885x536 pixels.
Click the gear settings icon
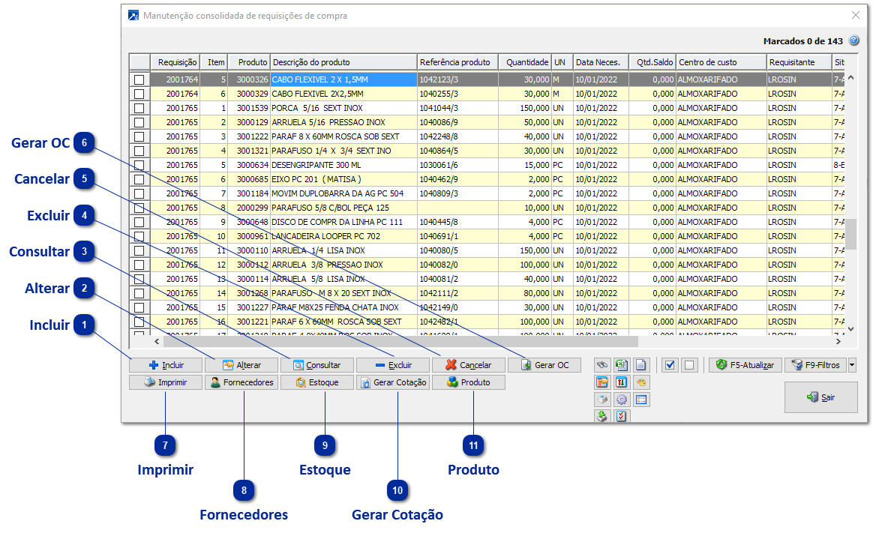click(x=621, y=400)
